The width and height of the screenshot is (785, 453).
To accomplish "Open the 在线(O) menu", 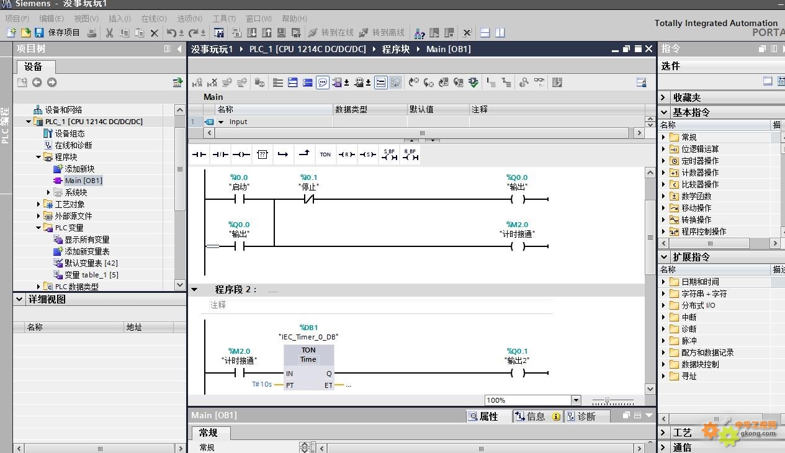I will [x=154, y=19].
